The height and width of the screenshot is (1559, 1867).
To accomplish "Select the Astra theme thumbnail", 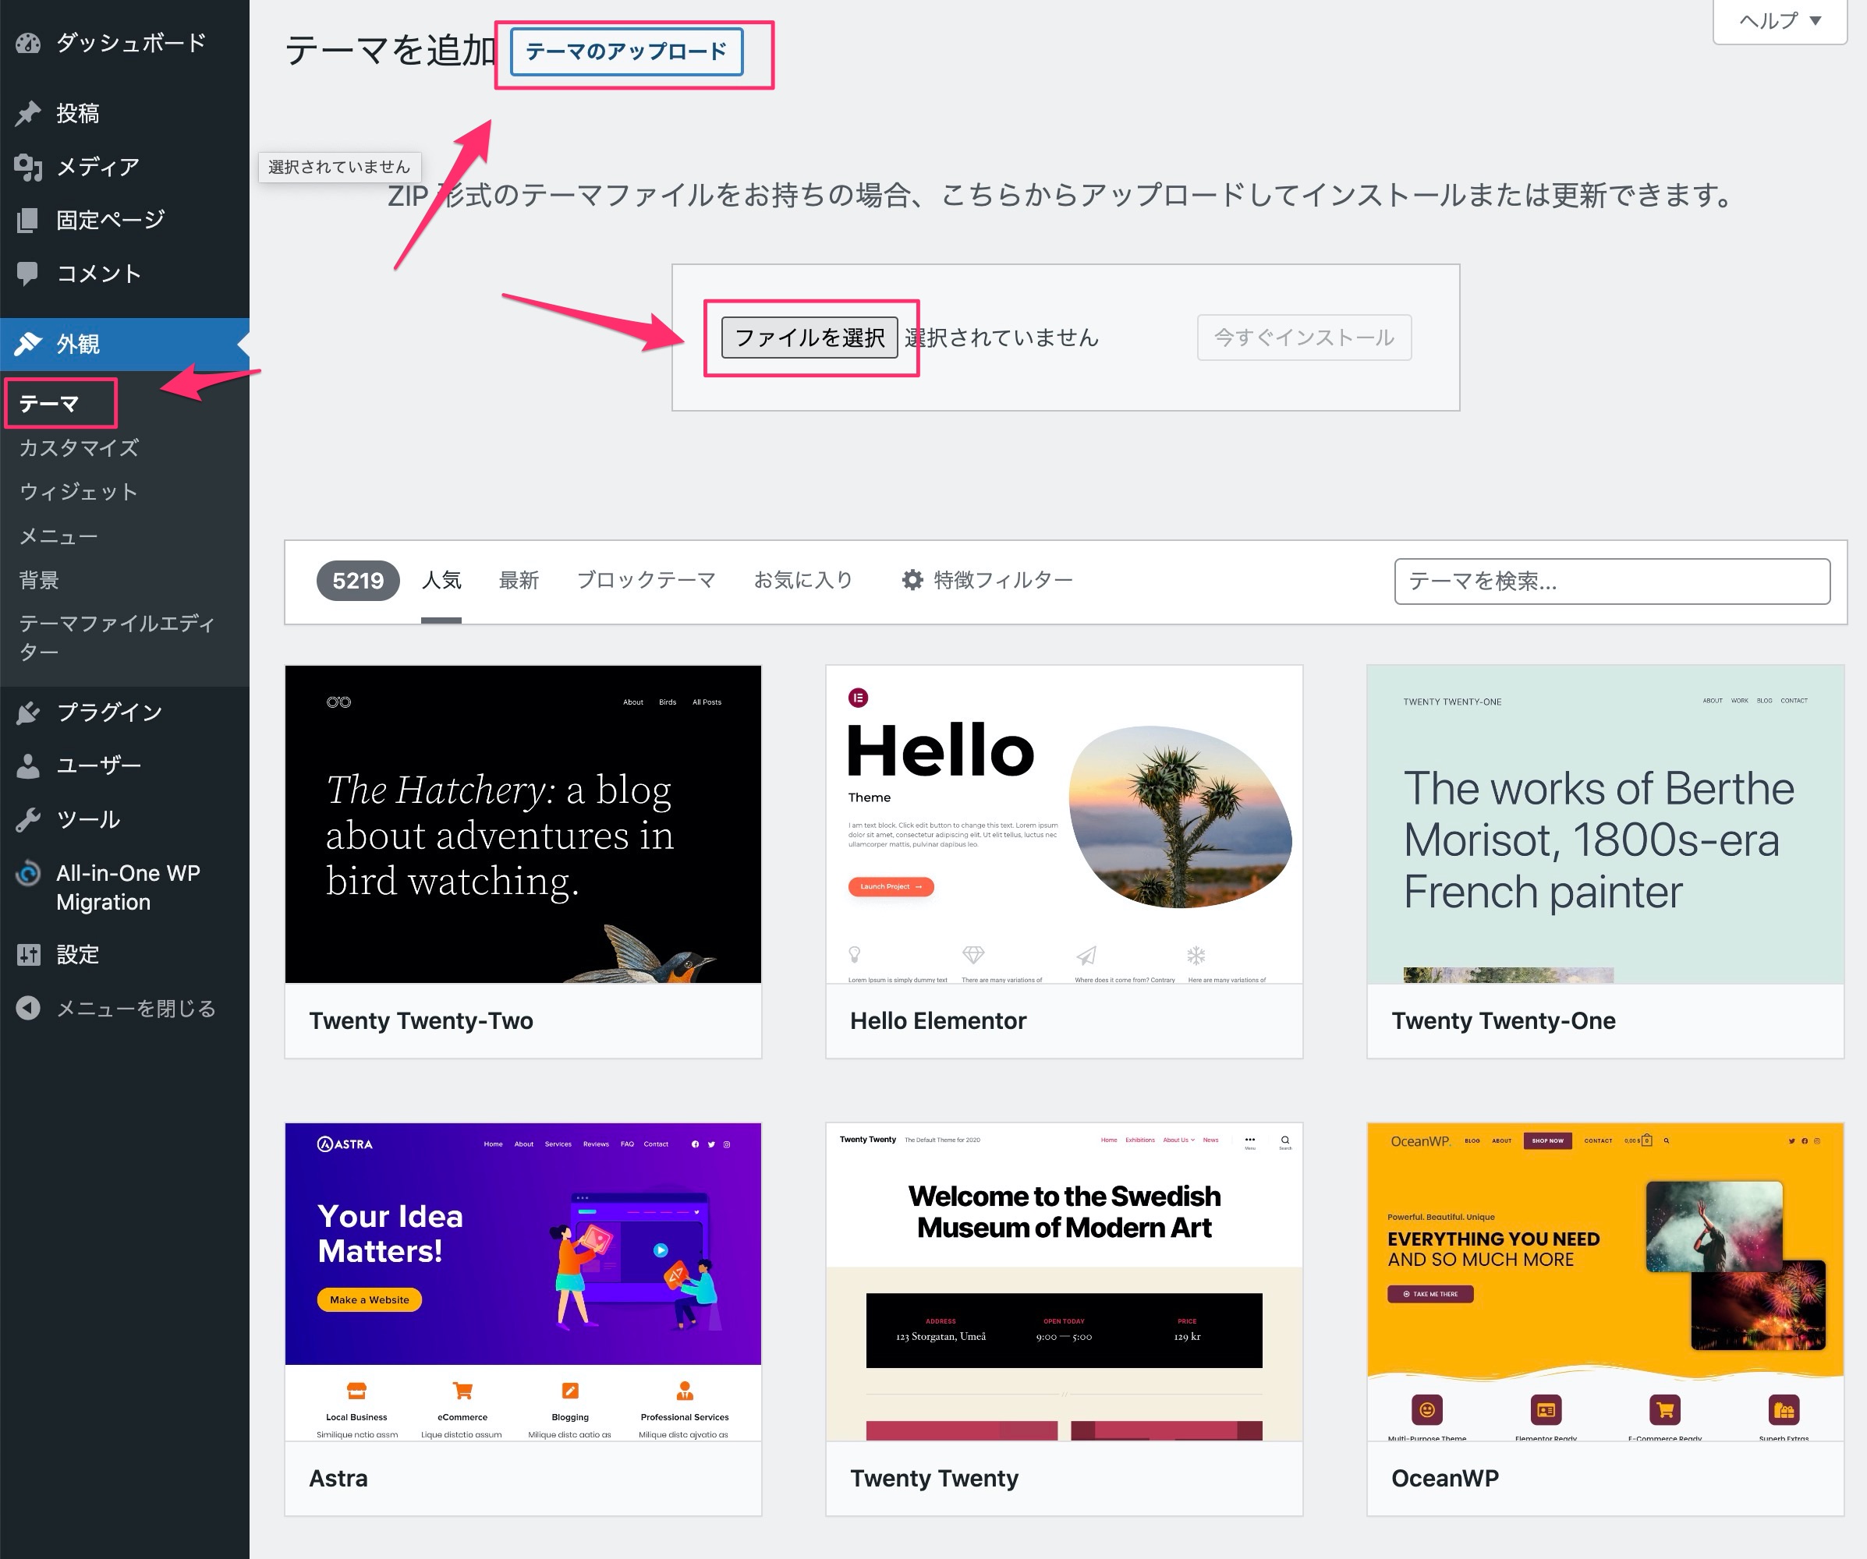I will point(523,1282).
